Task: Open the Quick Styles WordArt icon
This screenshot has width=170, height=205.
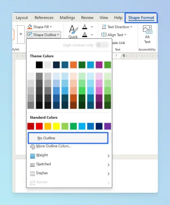Action: tap(73, 29)
